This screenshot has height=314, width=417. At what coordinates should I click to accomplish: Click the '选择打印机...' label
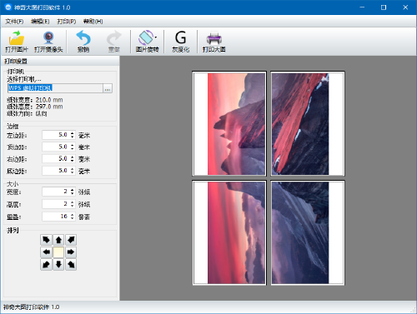24,79
